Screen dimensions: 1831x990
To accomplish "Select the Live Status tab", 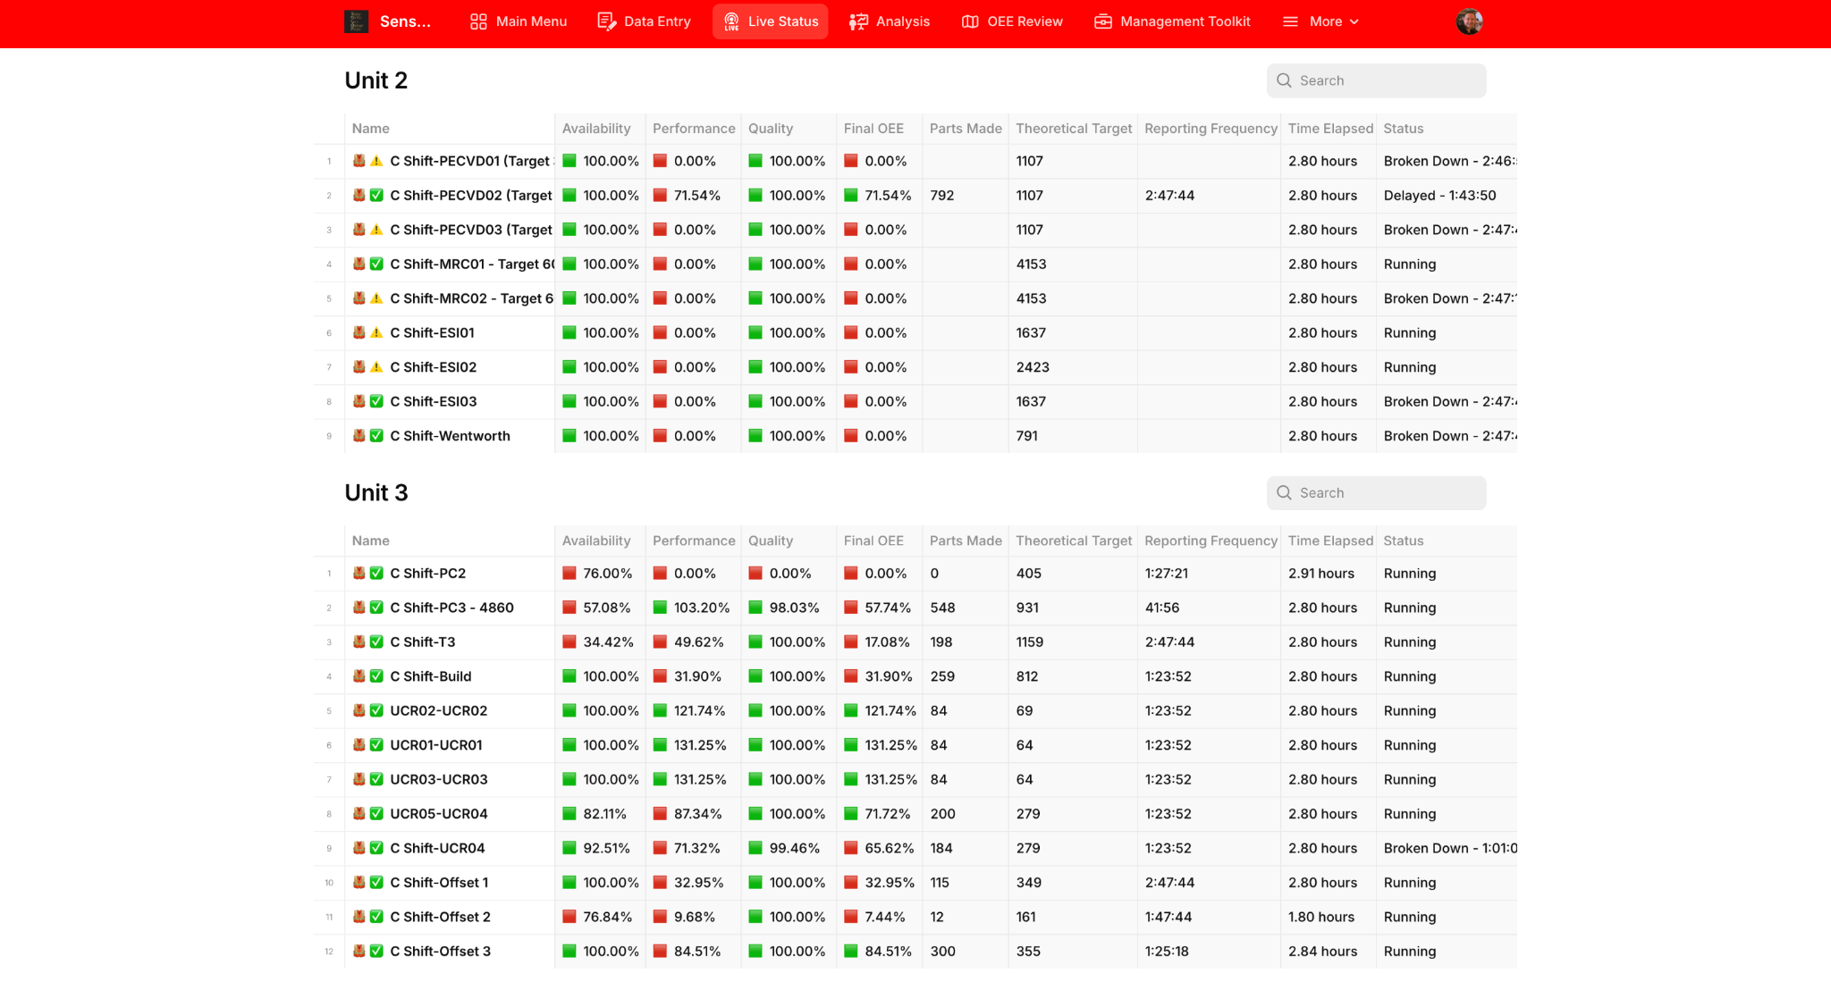I will pyautogui.click(x=771, y=21).
